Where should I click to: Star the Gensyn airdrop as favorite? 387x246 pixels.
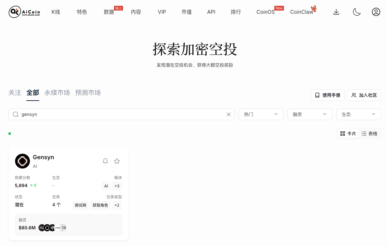coord(117,161)
